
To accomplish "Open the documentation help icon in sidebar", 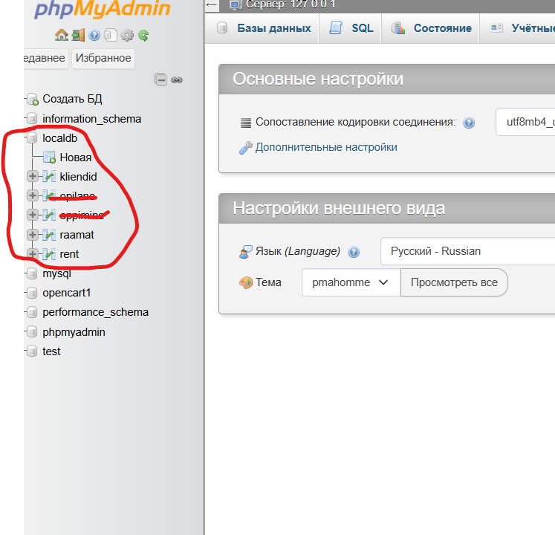I will point(94,35).
